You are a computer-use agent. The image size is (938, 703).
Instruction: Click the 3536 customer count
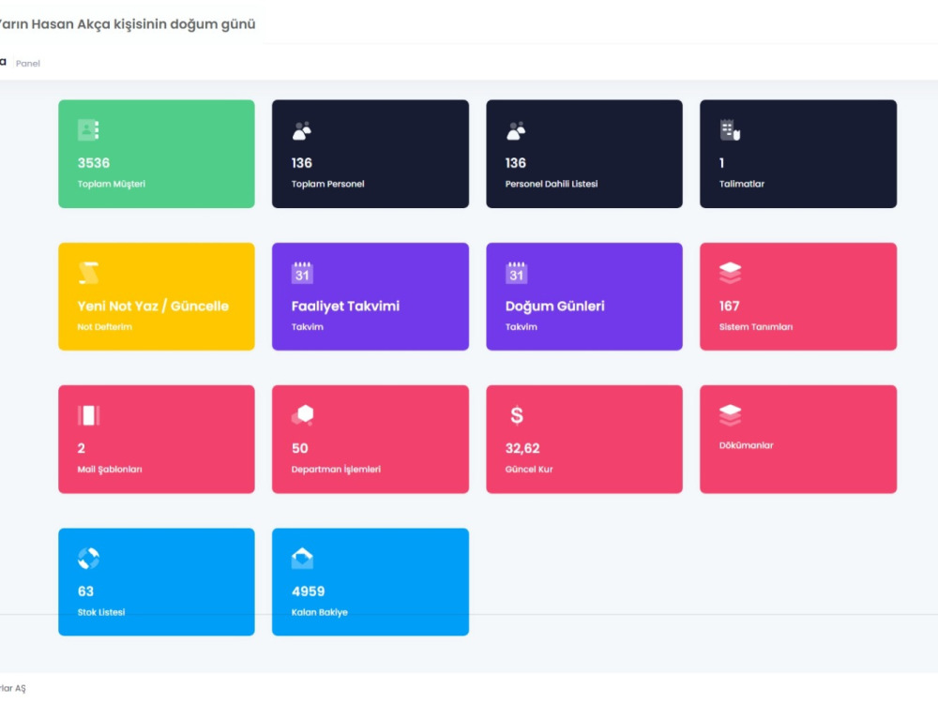(x=94, y=162)
